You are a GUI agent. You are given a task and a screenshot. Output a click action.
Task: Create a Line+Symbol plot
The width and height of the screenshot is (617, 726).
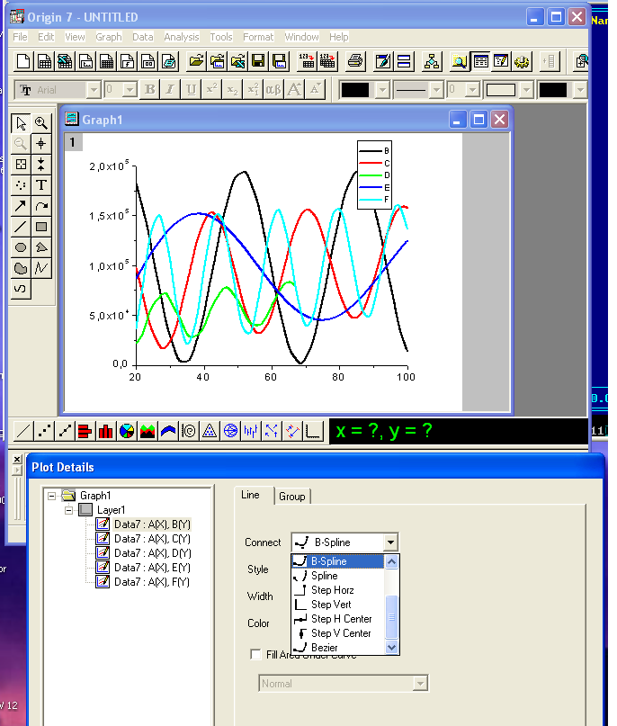pyautogui.click(x=65, y=431)
